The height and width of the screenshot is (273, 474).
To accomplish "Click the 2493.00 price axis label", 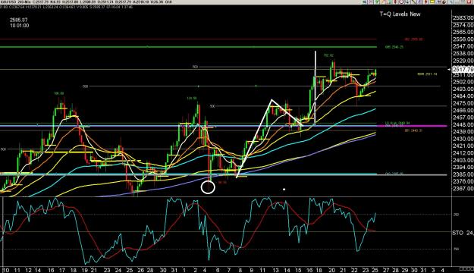I will [x=463, y=89].
